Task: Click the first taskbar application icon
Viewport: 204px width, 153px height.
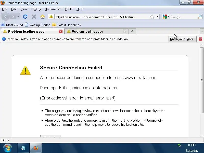Action: click(x=23, y=148)
